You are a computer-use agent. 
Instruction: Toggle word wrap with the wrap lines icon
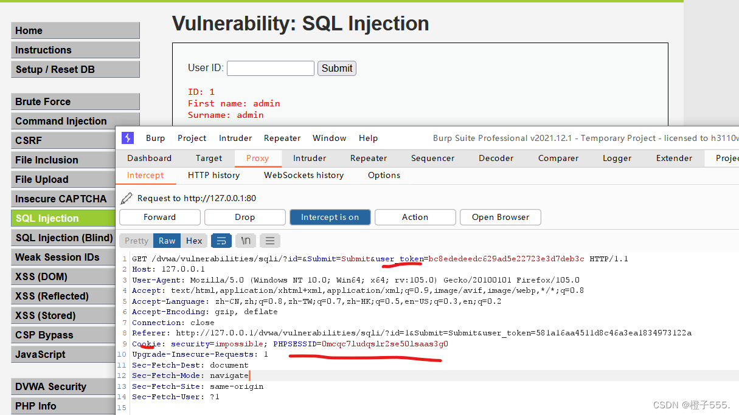coord(221,241)
